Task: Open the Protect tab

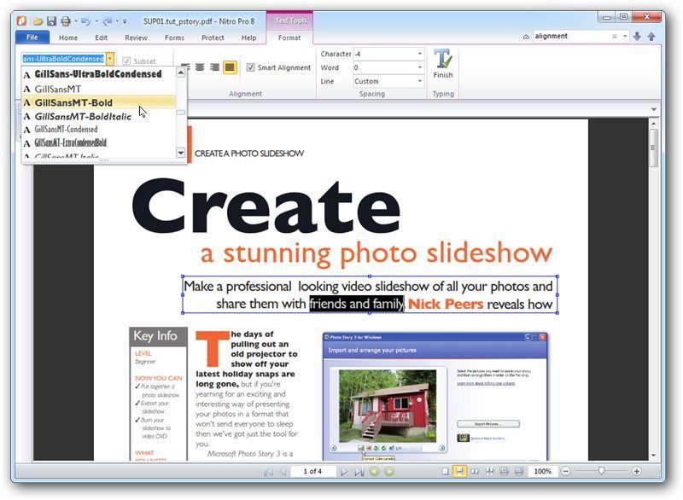Action: [213, 38]
